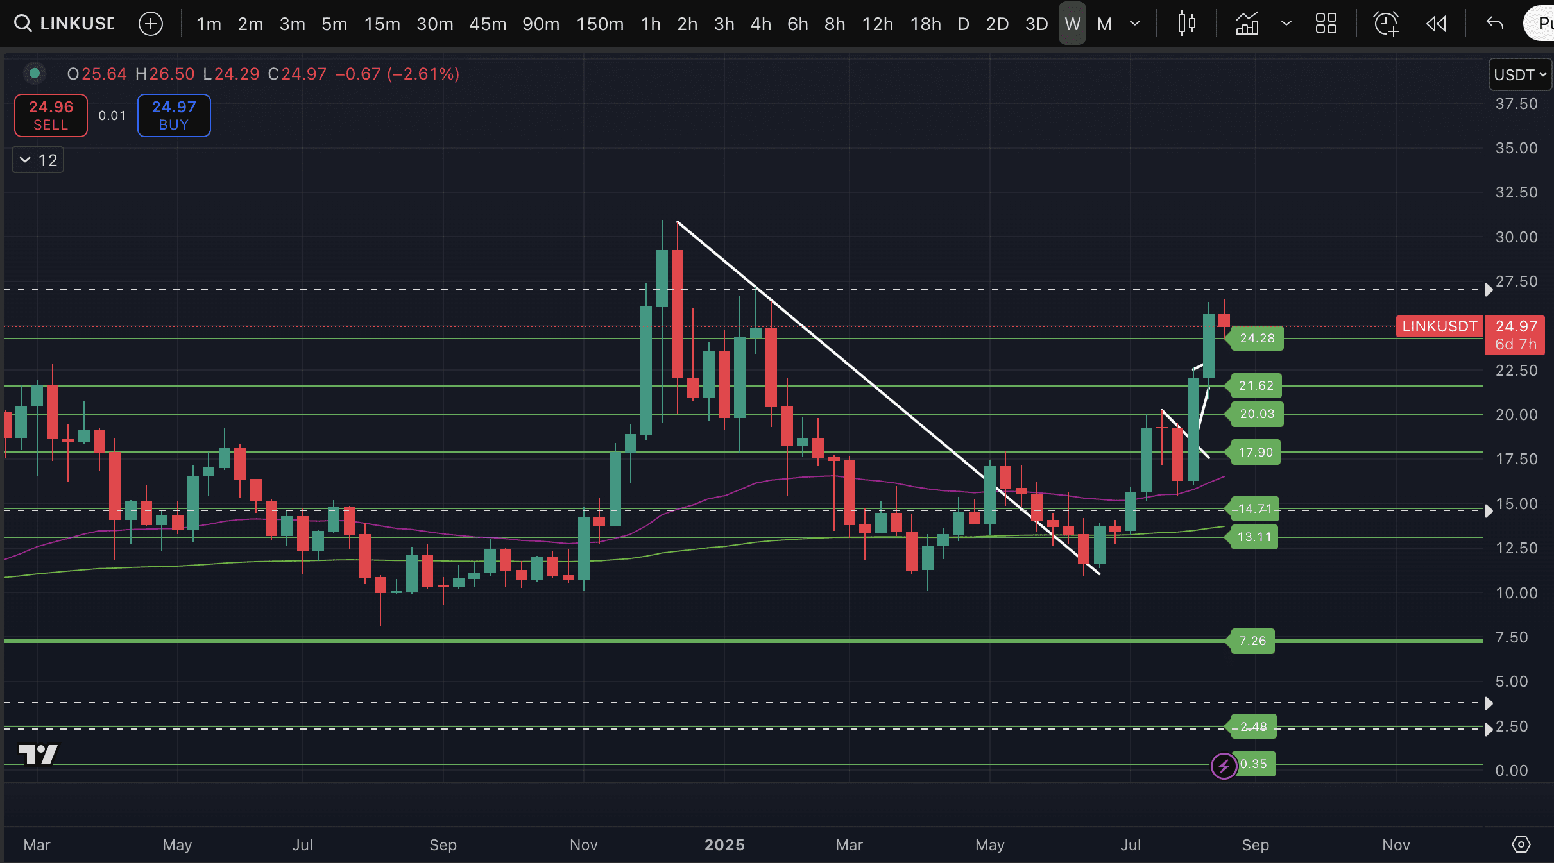Click the 24.96 SELL button

[x=51, y=115]
